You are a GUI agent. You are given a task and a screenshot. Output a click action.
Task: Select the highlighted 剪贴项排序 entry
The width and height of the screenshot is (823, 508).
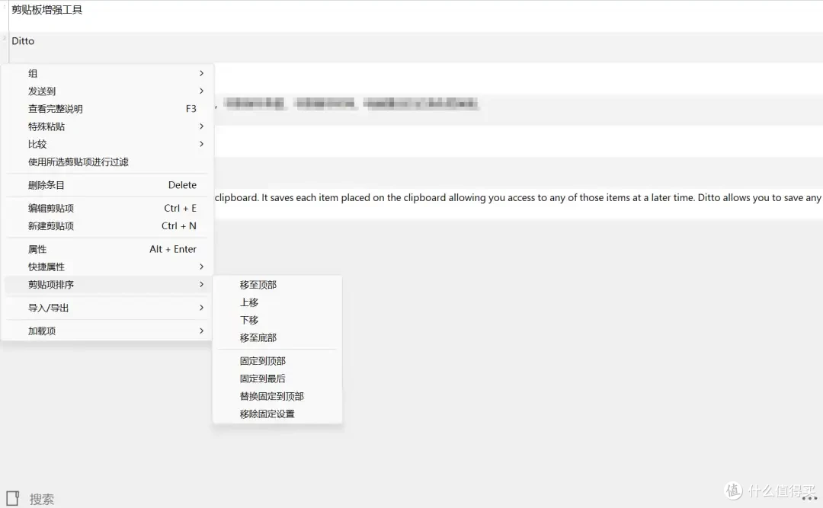107,284
